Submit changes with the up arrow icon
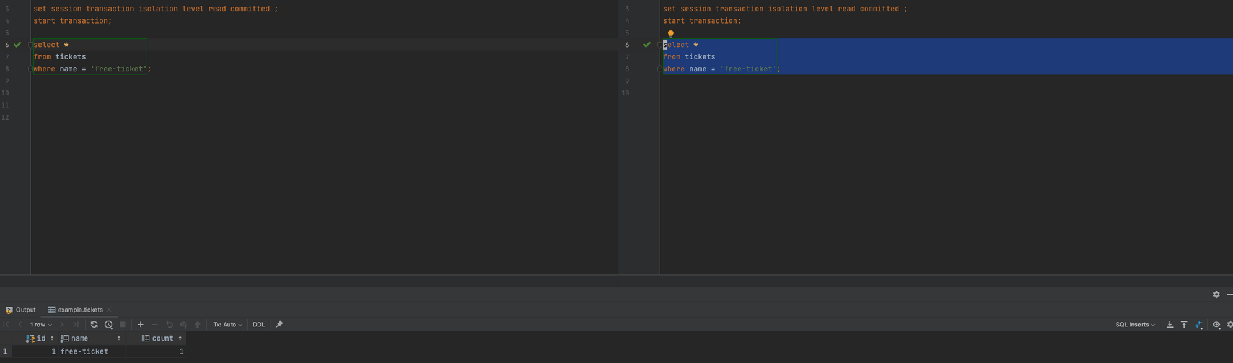Image resolution: width=1233 pixels, height=363 pixels. pyautogui.click(x=198, y=325)
